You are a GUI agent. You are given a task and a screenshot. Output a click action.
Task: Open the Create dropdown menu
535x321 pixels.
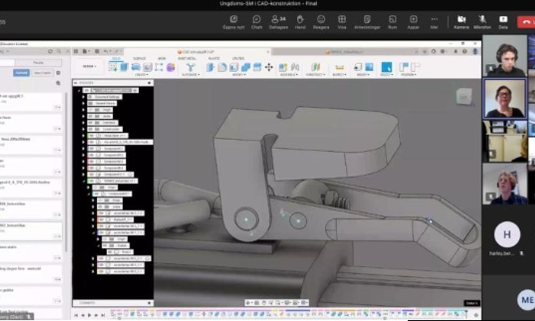point(142,74)
